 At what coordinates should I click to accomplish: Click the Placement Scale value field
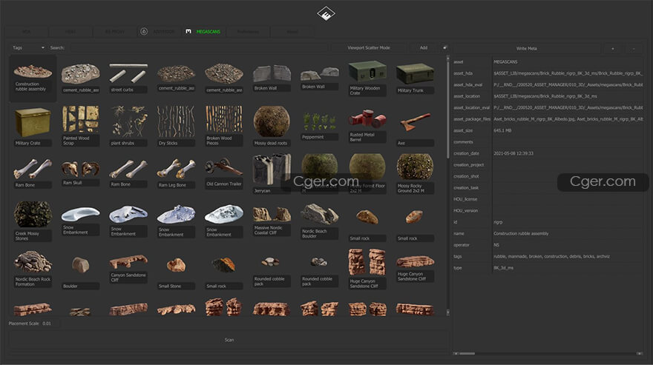click(x=50, y=324)
